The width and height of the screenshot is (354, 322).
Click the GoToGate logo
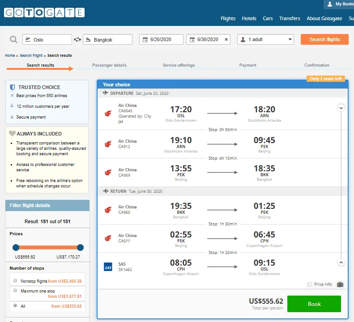(44, 13)
